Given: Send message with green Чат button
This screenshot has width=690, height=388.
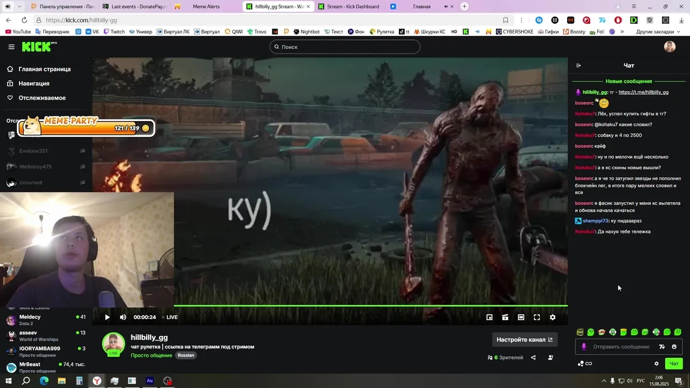Looking at the screenshot, I should pyautogui.click(x=674, y=364).
